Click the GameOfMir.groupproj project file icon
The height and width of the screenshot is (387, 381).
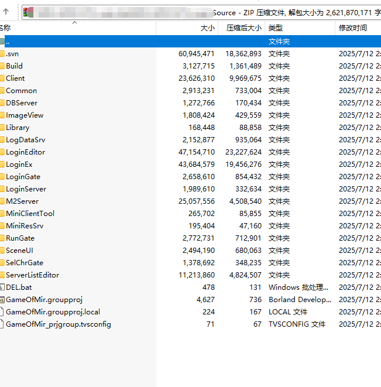[x=2, y=300]
